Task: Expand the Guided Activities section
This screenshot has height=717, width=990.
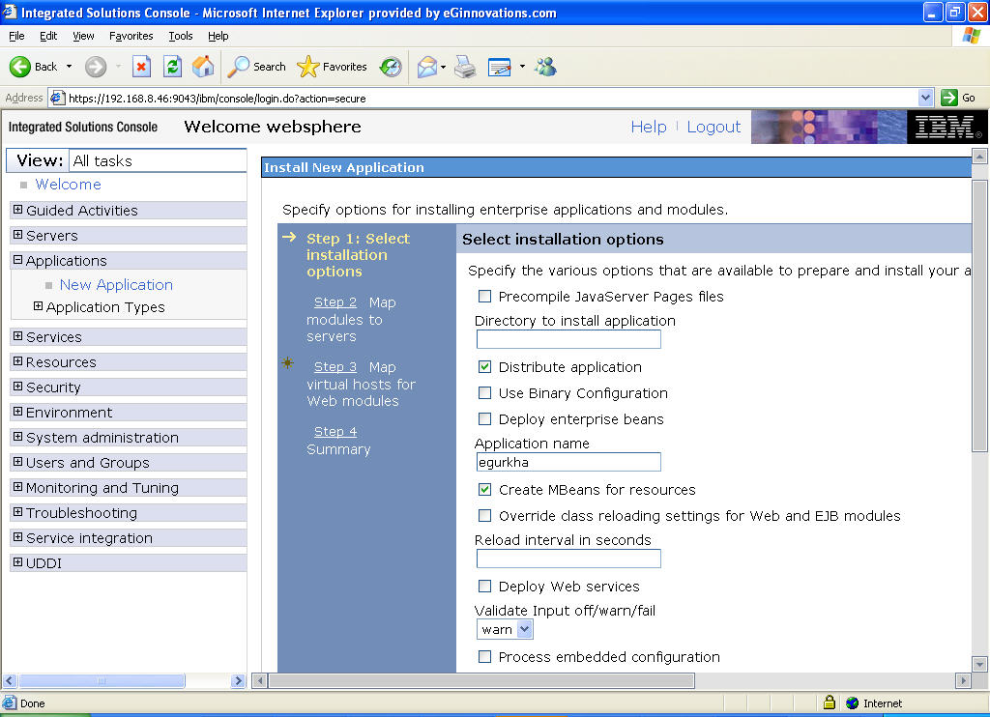Action: point(17,210)
